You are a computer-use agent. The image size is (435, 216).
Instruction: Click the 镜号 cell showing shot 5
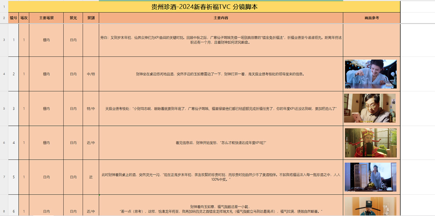(13, 177)
